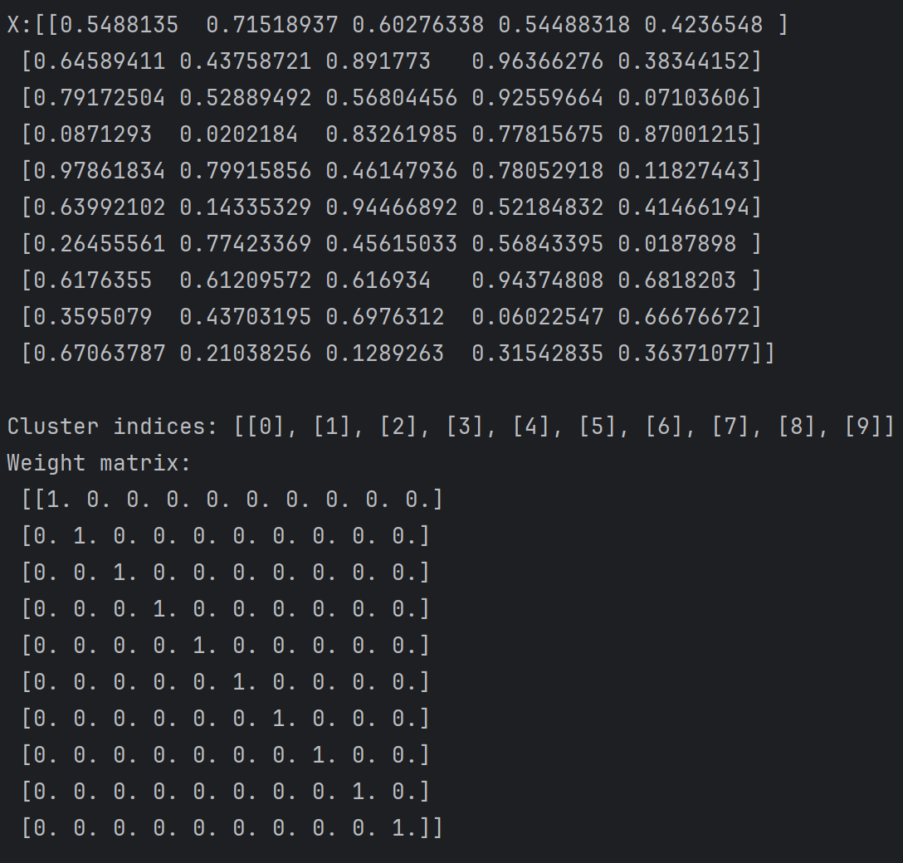Click the "Cluster indices:" label text
Viewport: 903px width, 863px height.
(106, 427)
